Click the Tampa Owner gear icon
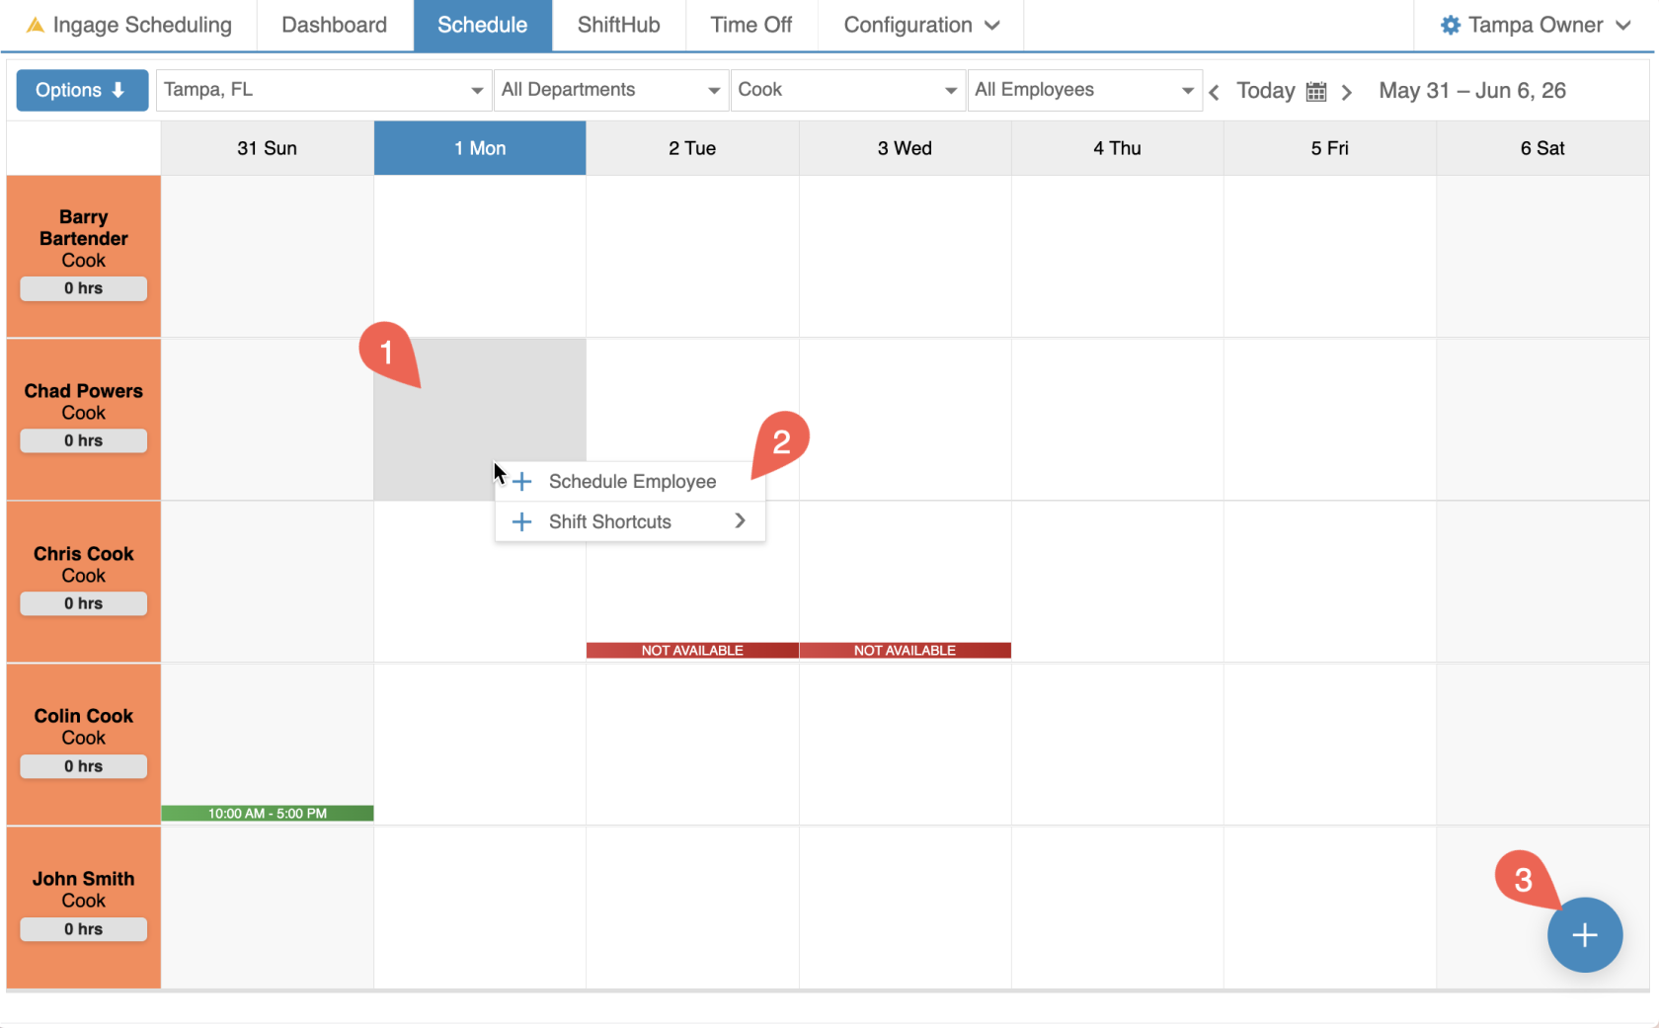1659x1028 pixels. click(1450, 25)
